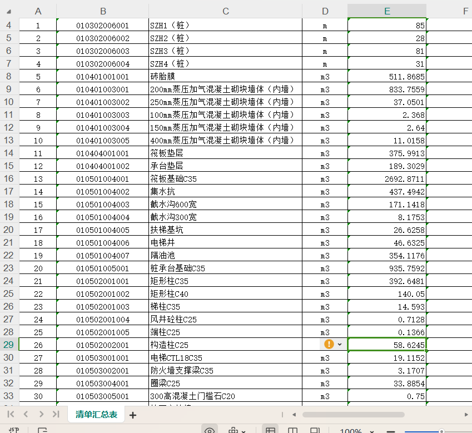The width and height of the screenshot is (472, 433).
Task: Select the cell 200mm蒸压加气混凝土砌块墙体（内墙）
Action: pos(226,89)
